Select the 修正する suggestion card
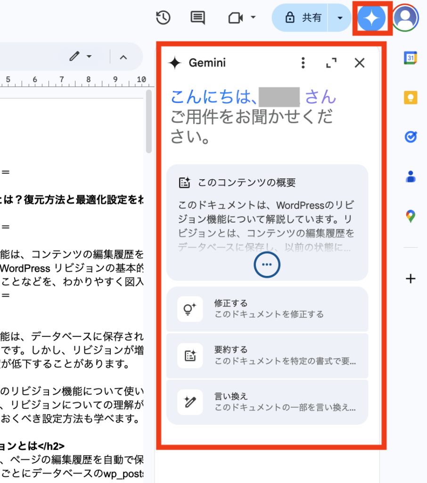Image resolution: width=427 pixels, height=483 pixels. (267, 309)
